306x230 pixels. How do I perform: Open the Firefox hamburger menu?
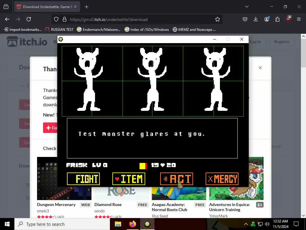coord(299,19)
